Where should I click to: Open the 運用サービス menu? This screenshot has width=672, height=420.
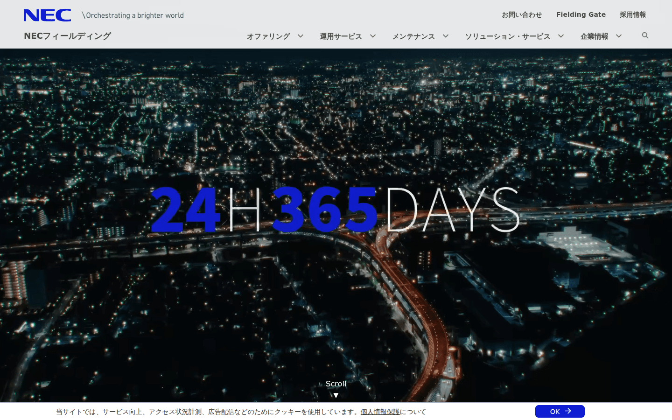(x=341, y=36)
